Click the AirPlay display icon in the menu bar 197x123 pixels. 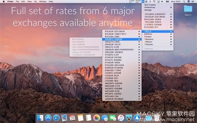point(159,2)
